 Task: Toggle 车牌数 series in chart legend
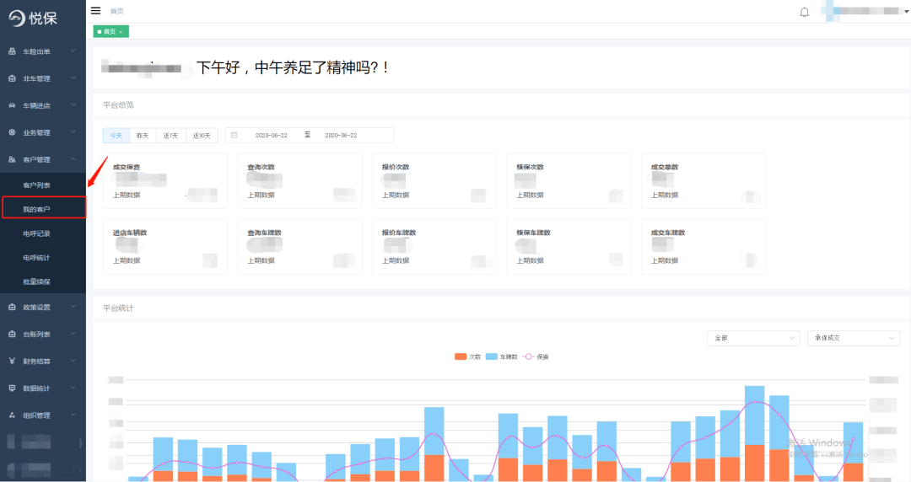pos(501,356)
